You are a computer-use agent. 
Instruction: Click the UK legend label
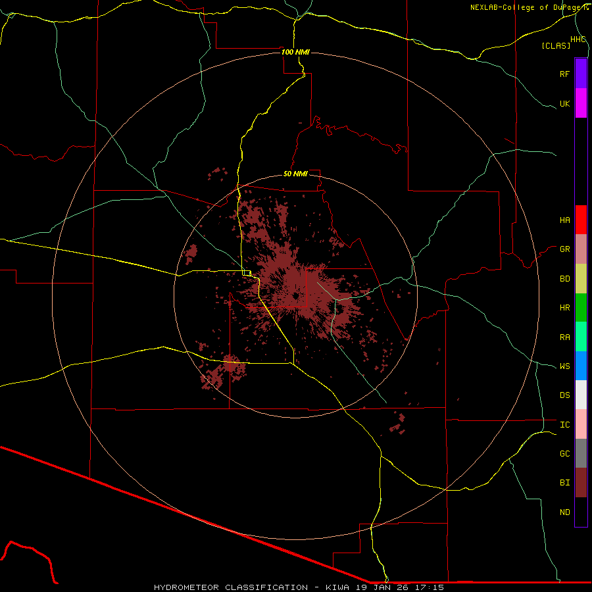click(x=564, y=103)
